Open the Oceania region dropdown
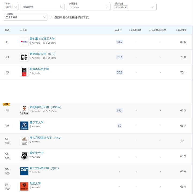 (89, 7)
